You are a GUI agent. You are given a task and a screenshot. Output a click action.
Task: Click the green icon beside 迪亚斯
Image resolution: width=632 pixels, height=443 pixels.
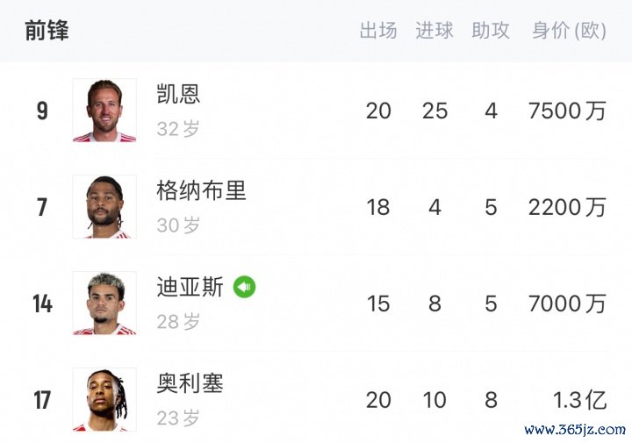pos(245,287)
